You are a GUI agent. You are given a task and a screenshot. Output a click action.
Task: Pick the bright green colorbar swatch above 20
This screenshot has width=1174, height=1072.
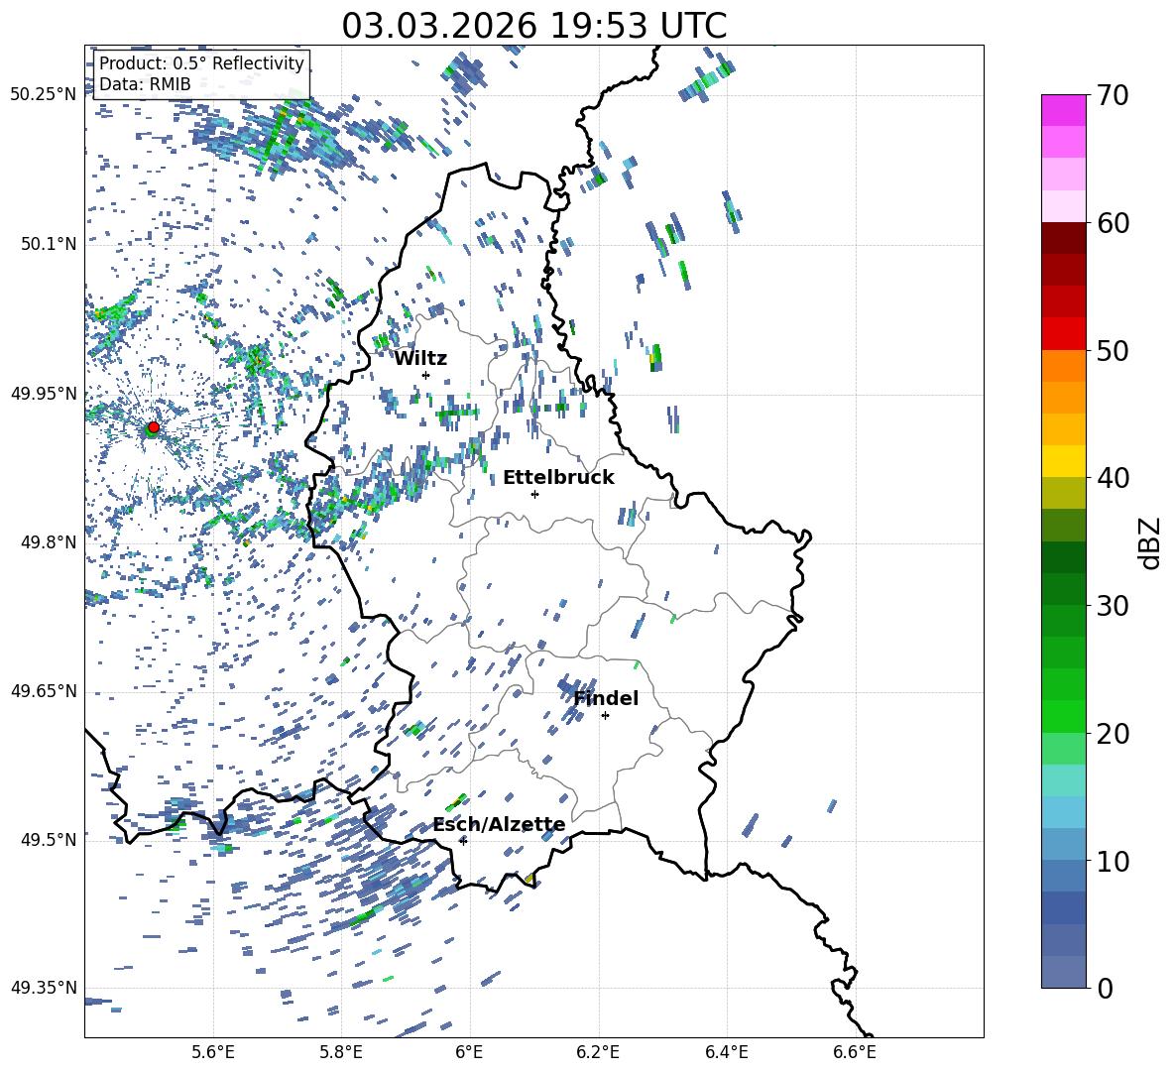[1064, 716]
